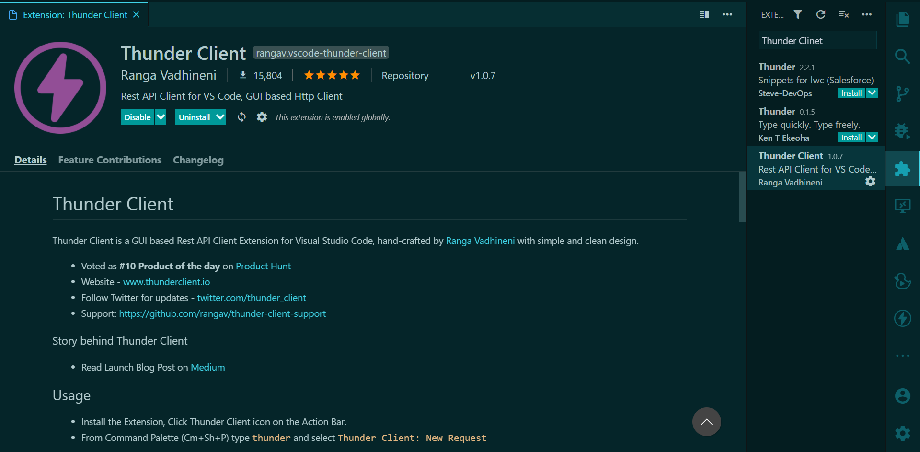
Task: Open the Azure icon in the activity bar
Action: [x=903, y=243]
